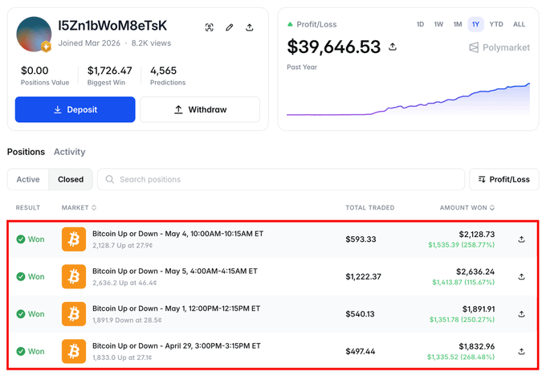The image size is (546, 384).
Task: Open Bitcoin Up or Down April 29 market
Action: (x=177, y=346)
